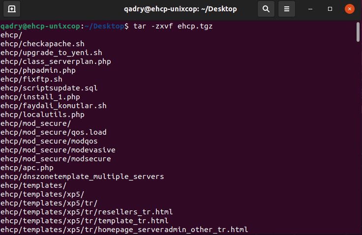Click the line ehcp/mod_secure/qos.load
The image size is (362, 235).
click(x=54, y=132)
